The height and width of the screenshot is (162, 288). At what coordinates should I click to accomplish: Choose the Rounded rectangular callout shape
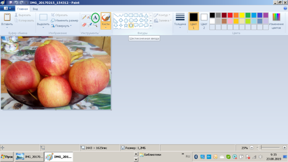click(x=136, y=25)
